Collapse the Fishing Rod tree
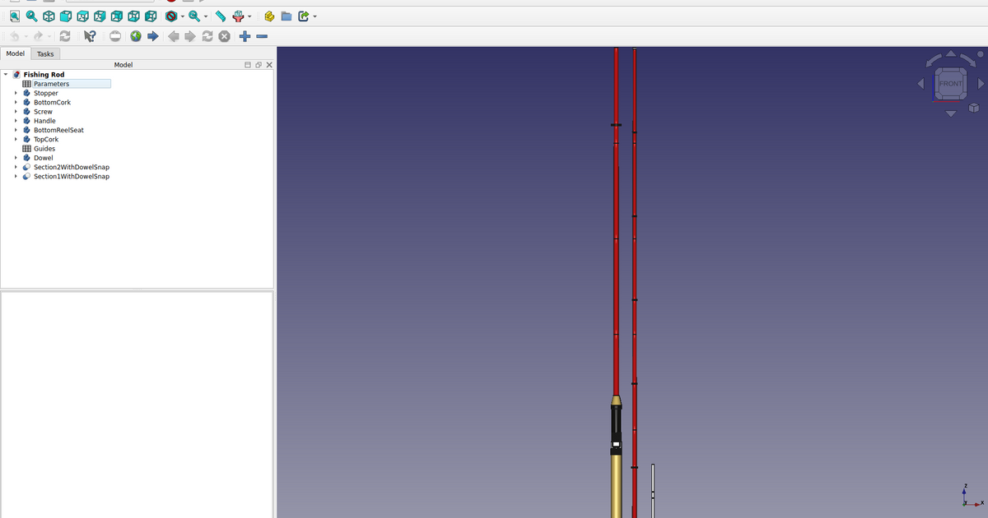988x518 pixels. click(6, 74)
